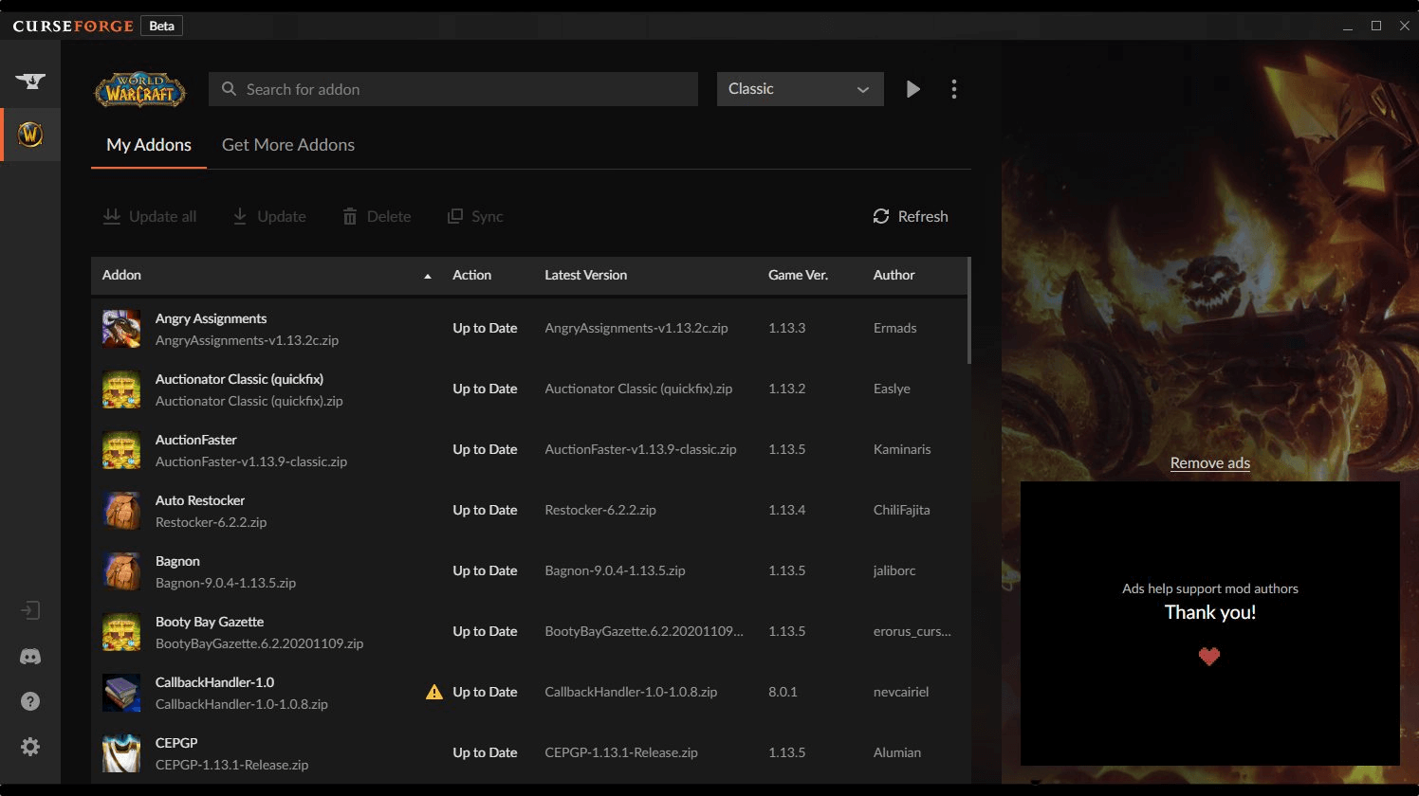Click author Alumian
Image resolution: width=1419 pixels, height=796 pixels.
tap(897, 752)
